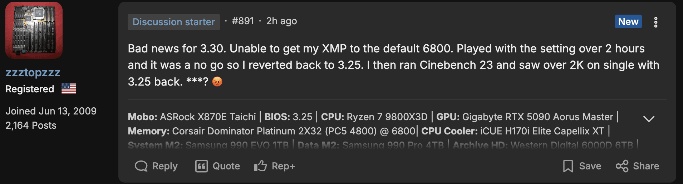Click the Reply text label
This screenshot has height=184, width=683.
(x=165, y=166)
